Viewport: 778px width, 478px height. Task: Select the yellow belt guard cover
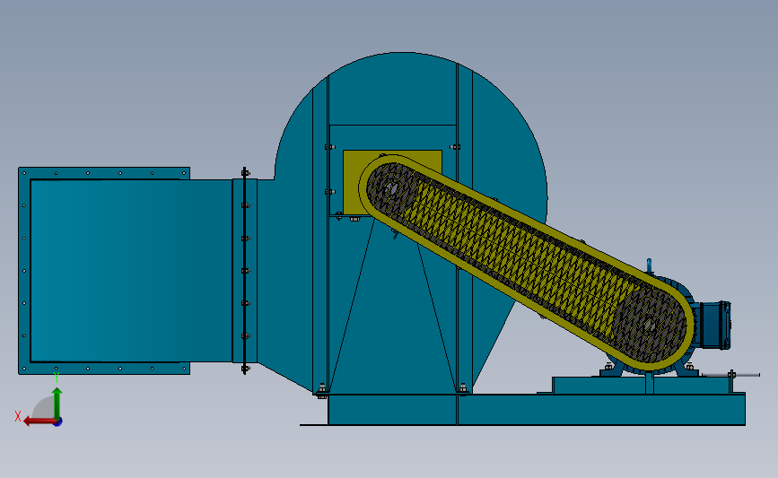526,263
